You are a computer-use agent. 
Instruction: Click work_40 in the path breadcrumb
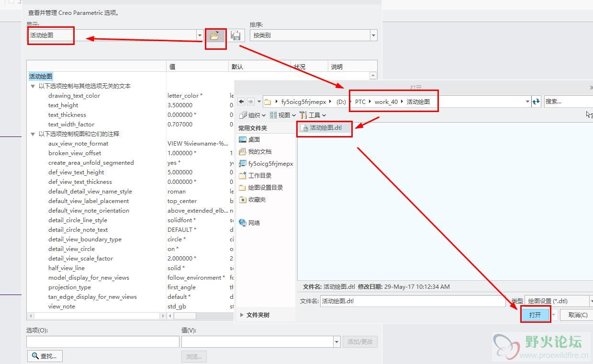tap(386, 102)
